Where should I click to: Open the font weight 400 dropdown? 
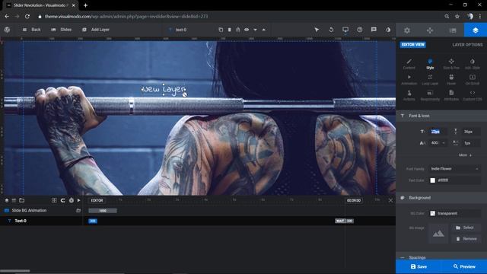click(438, 143)
